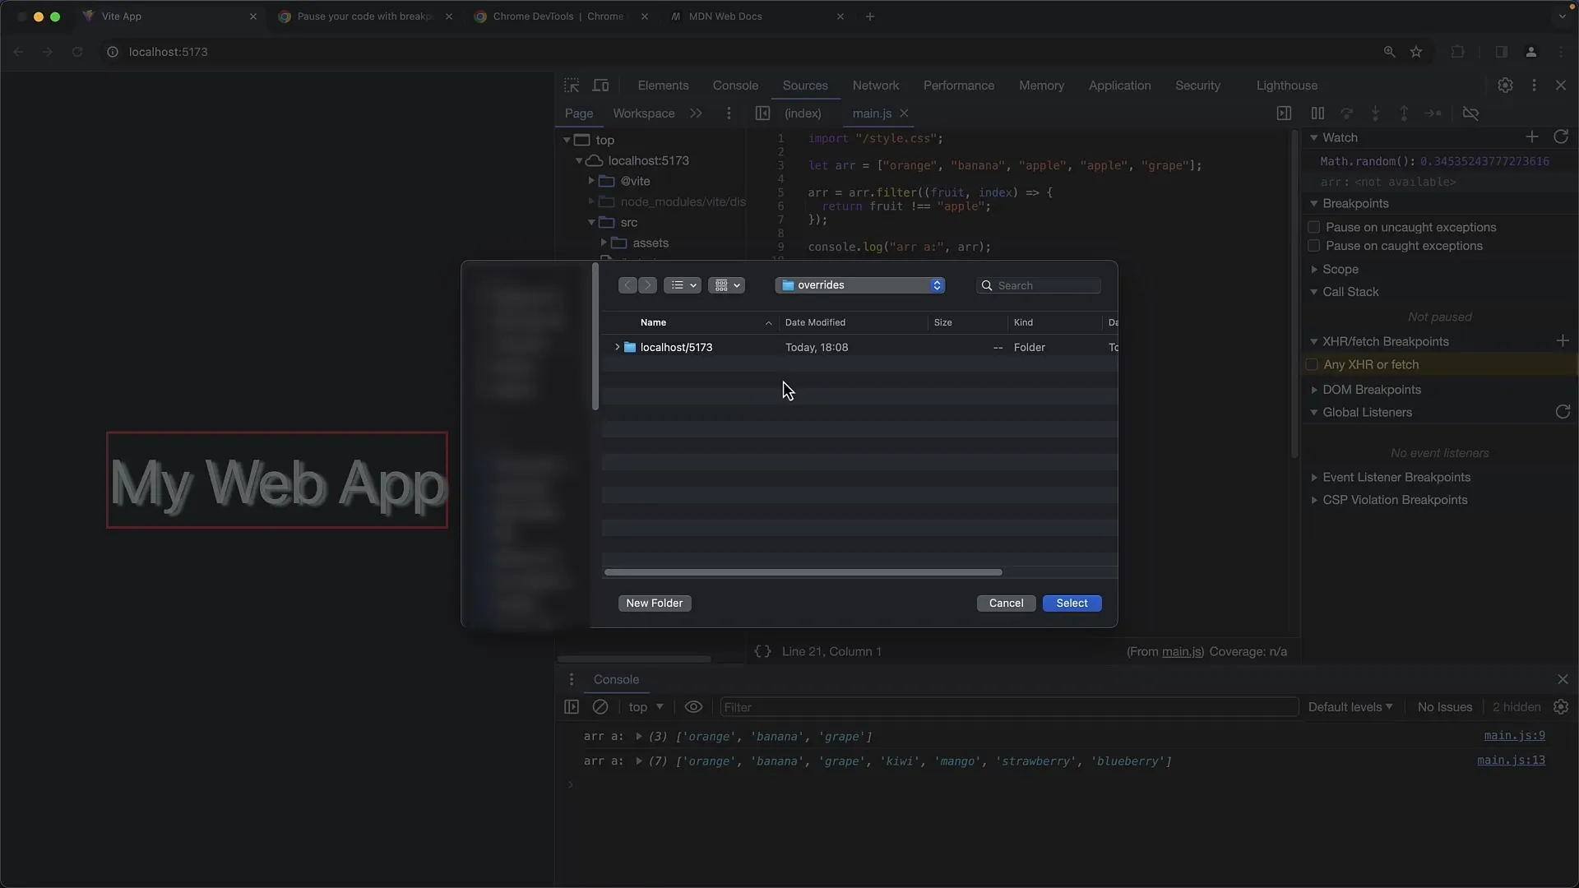Check Any XHR or fetch
This screenshot has width=1579, height=888.
[x=1312, y=364]
